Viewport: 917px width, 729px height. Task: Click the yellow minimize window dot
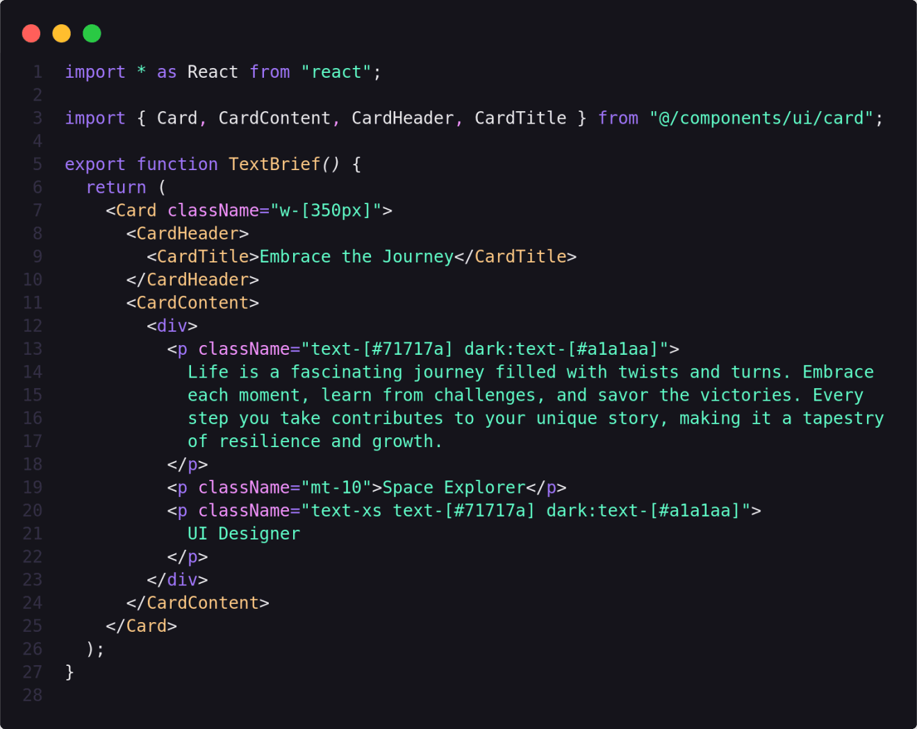pyautogui.click(x=62, y=33)
